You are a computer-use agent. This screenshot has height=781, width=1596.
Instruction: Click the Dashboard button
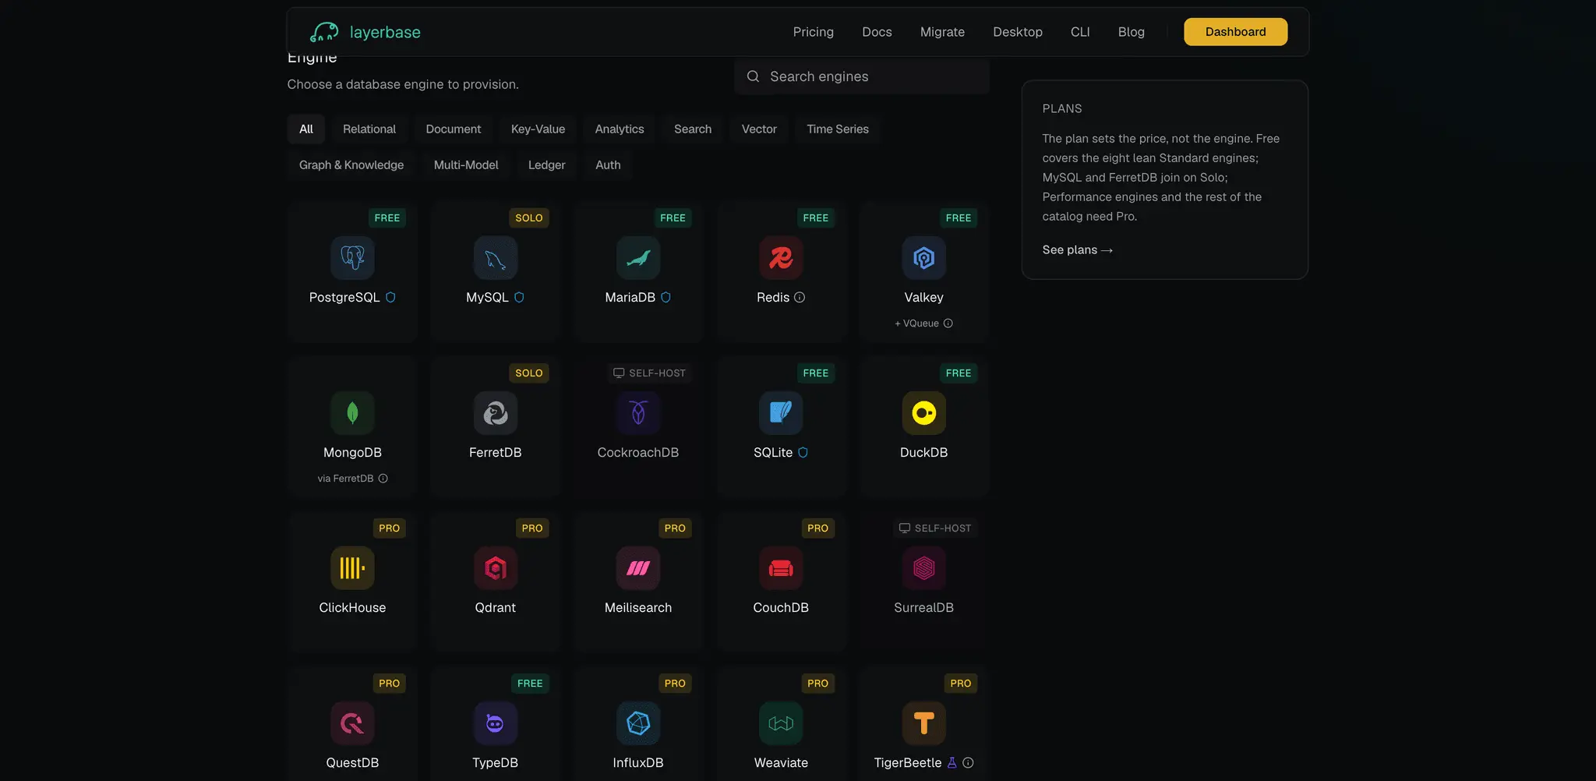click(x=1236, y=32)
